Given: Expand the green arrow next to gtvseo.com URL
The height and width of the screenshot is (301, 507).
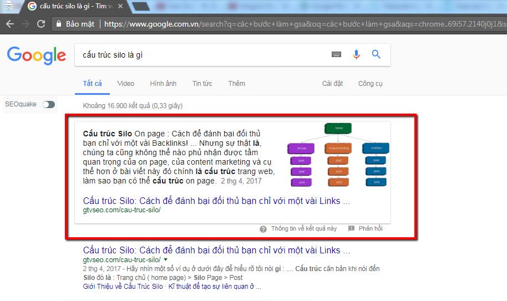Looking at the screenshot, I should coord(166,259).
